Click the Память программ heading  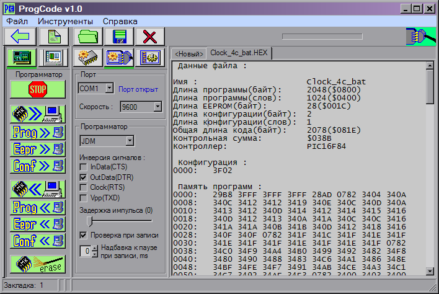219,187
